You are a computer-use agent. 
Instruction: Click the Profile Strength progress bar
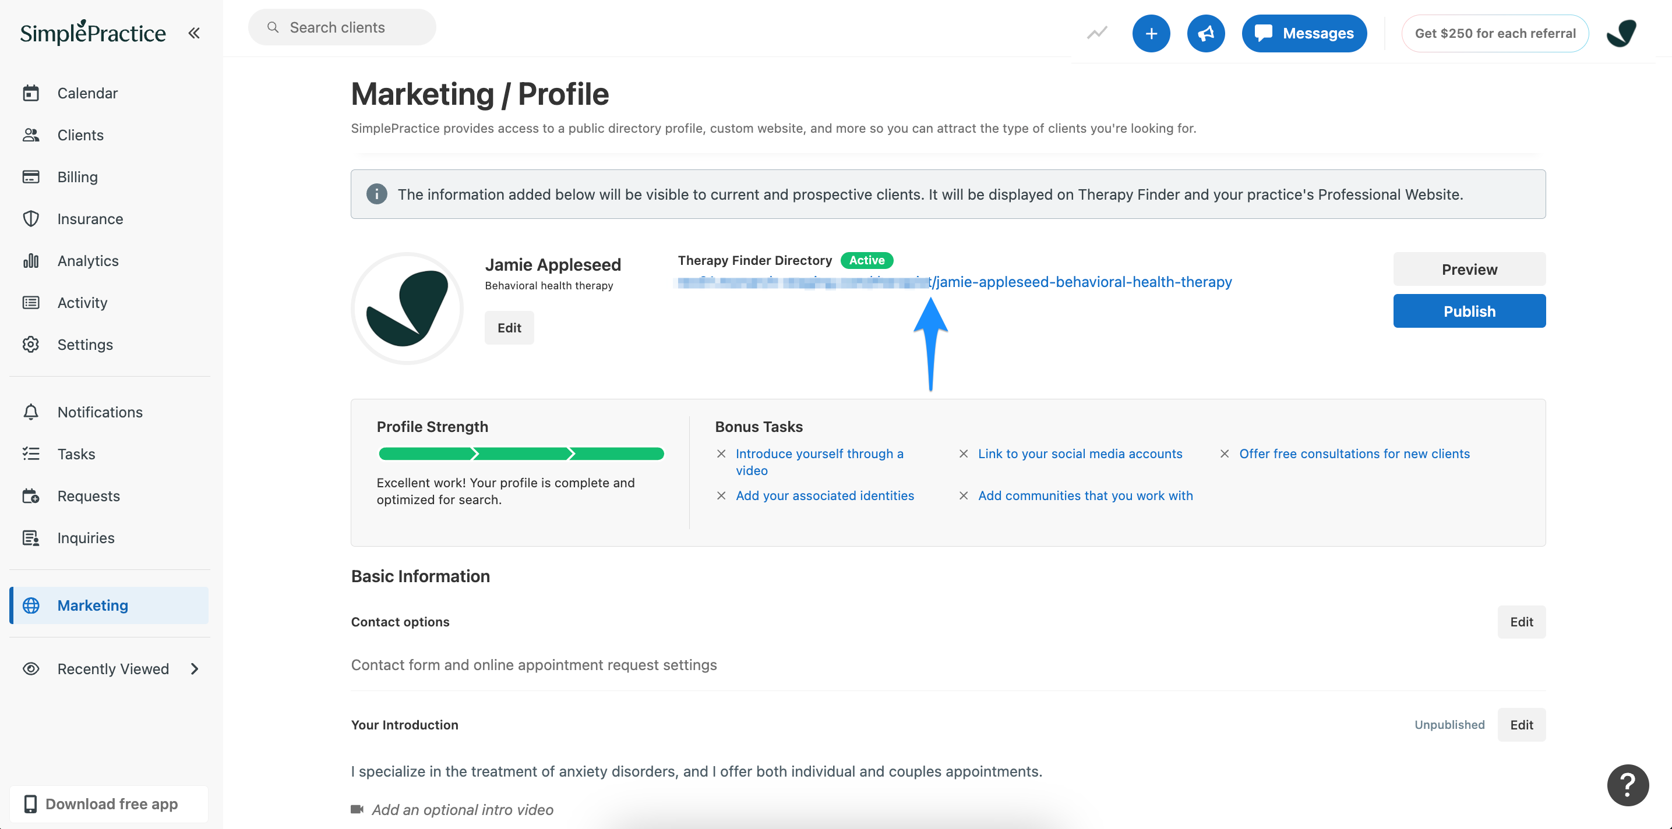click(x=521, y=454)
